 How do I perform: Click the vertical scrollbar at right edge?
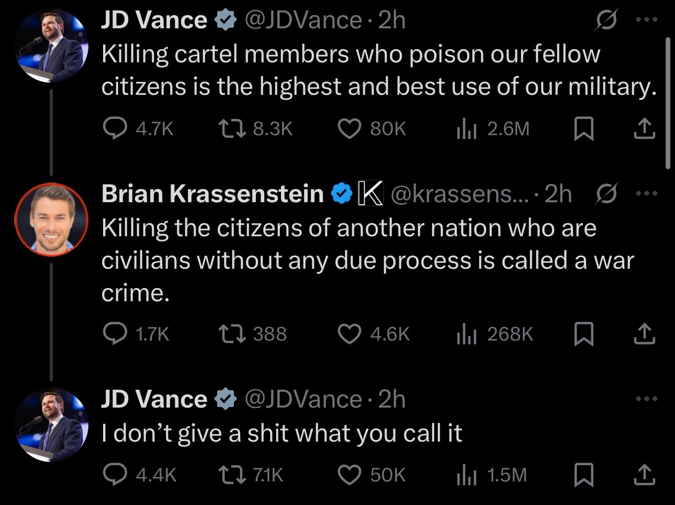[x=668, y=102]
